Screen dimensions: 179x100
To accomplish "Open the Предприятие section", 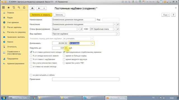I will click(13, 59).
